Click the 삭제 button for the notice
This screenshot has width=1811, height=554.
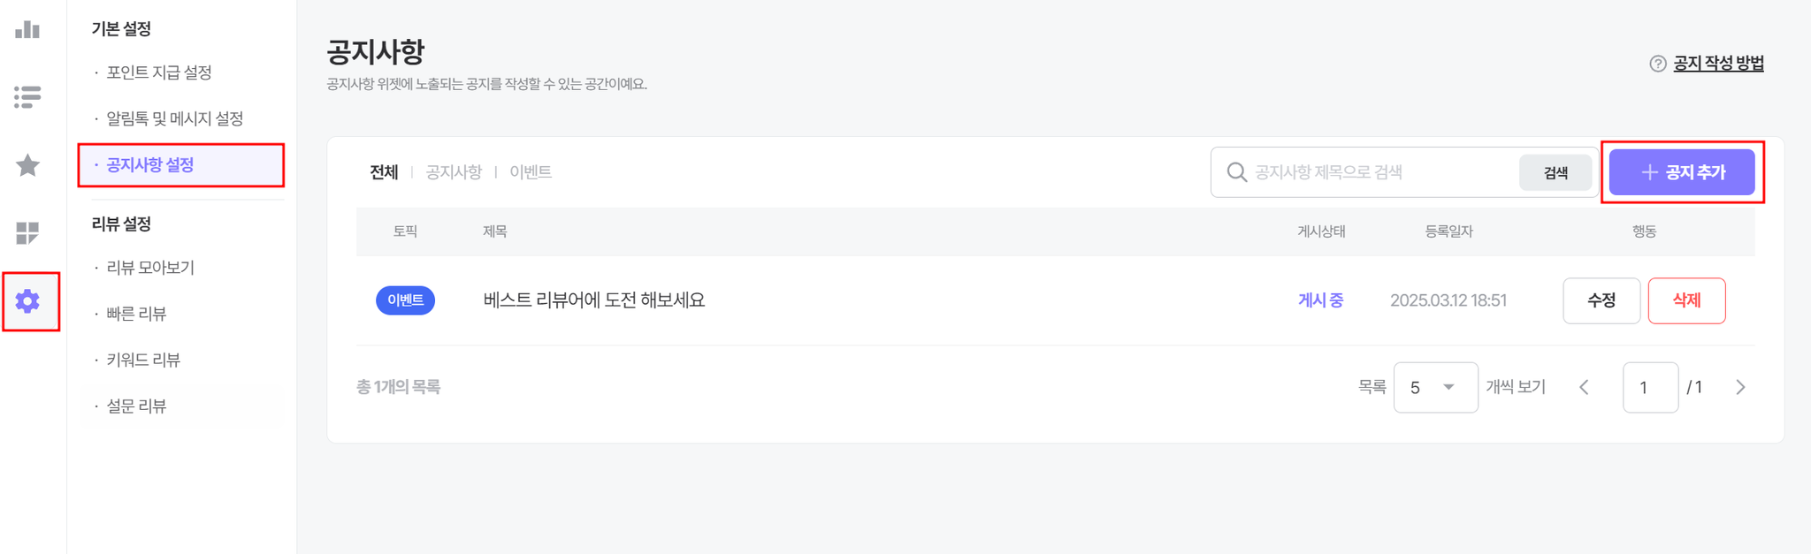tap(1686, 300)
